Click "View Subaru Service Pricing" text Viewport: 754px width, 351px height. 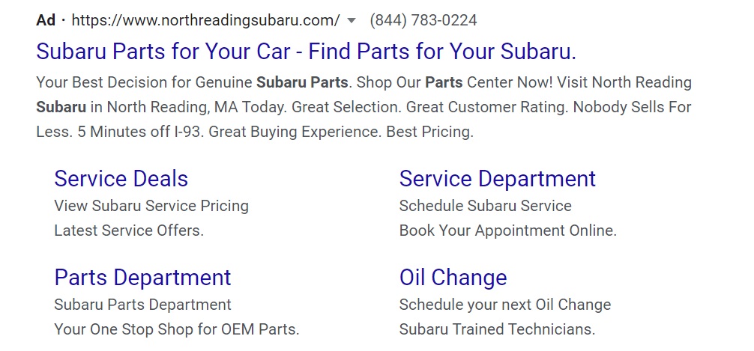(x=151, y=206)
